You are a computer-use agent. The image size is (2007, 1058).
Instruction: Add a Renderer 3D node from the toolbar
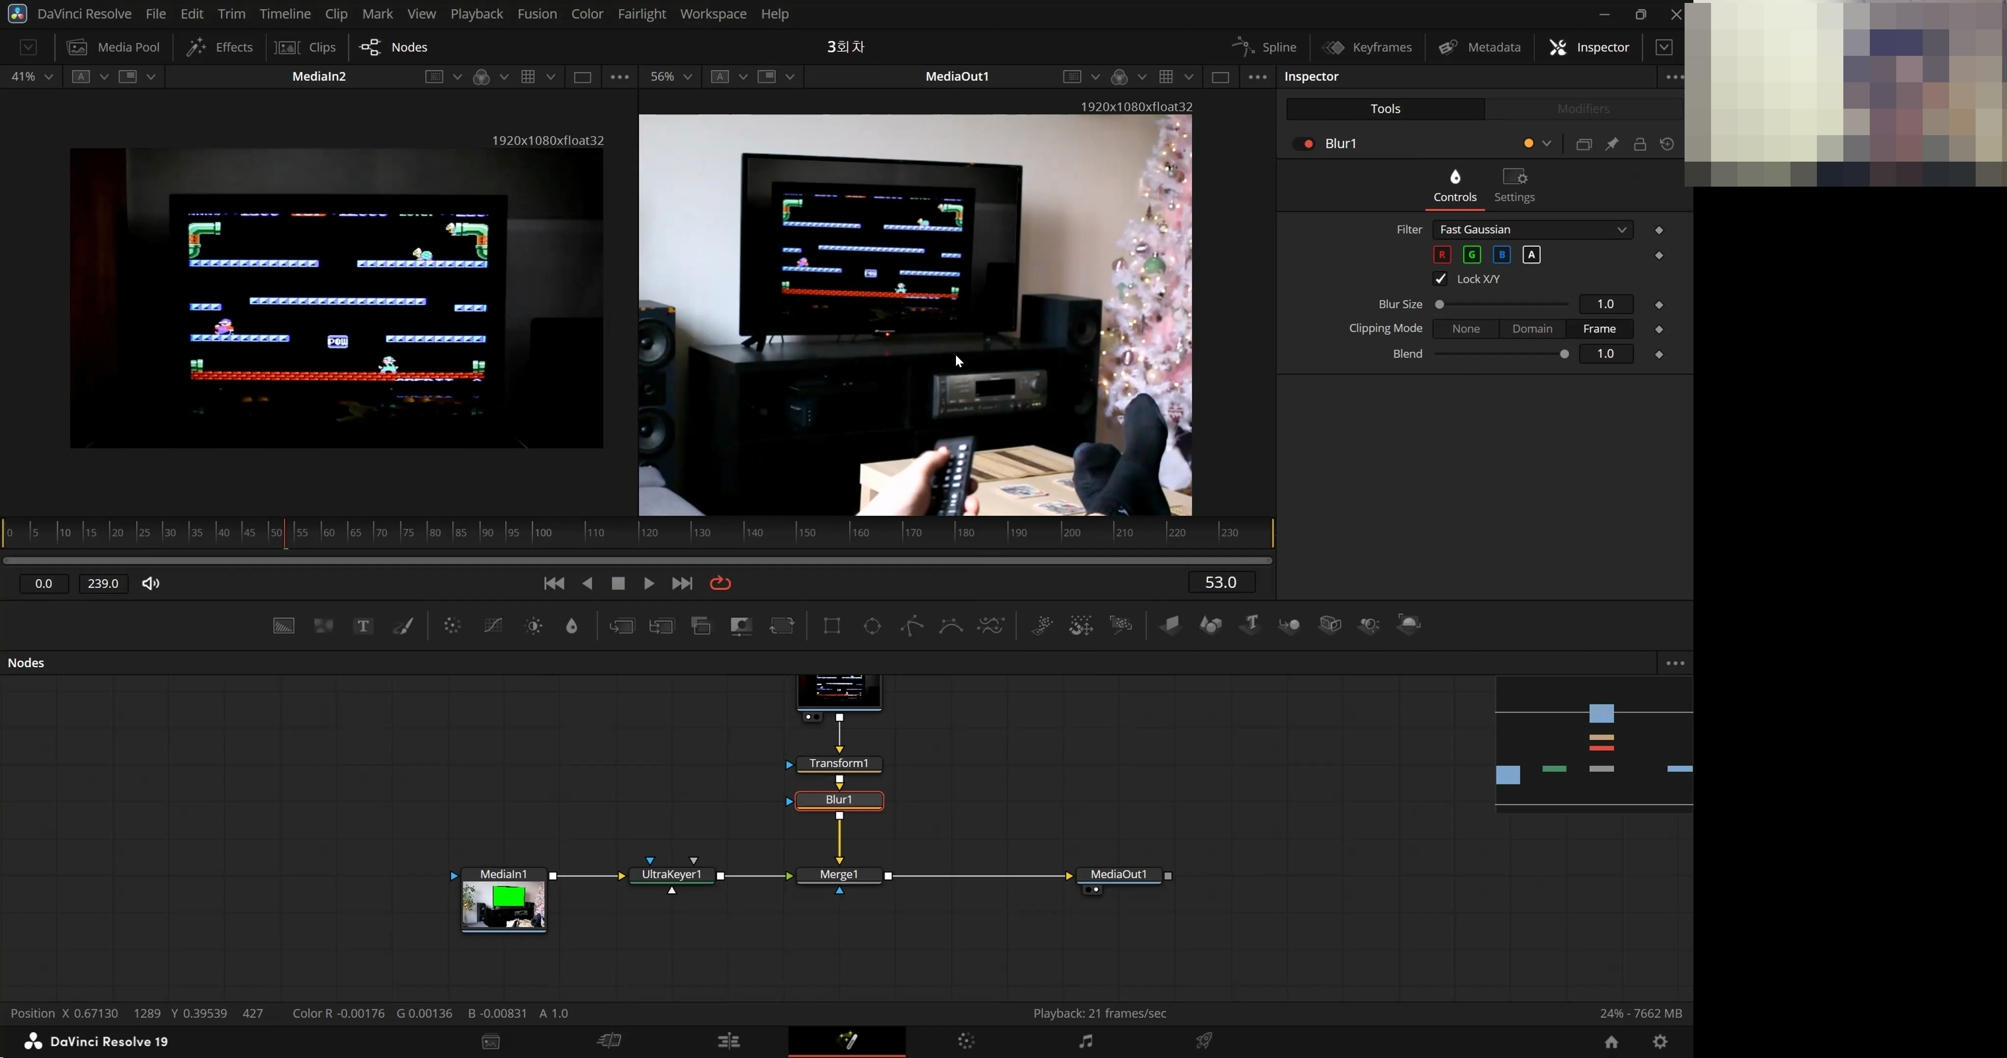(1409, 625)
